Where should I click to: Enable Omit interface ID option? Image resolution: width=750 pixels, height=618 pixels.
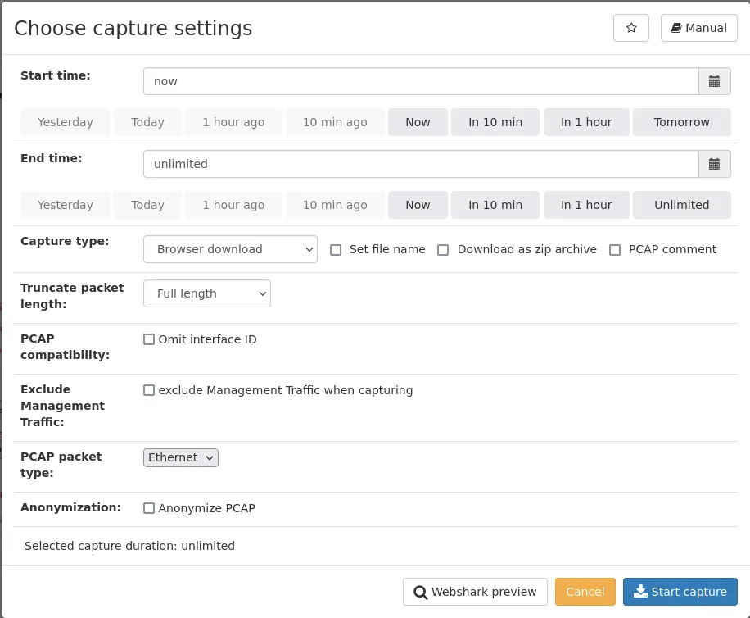(149, 339)
